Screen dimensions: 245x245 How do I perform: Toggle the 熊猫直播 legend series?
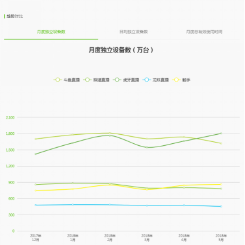click(x=97, y=80)
